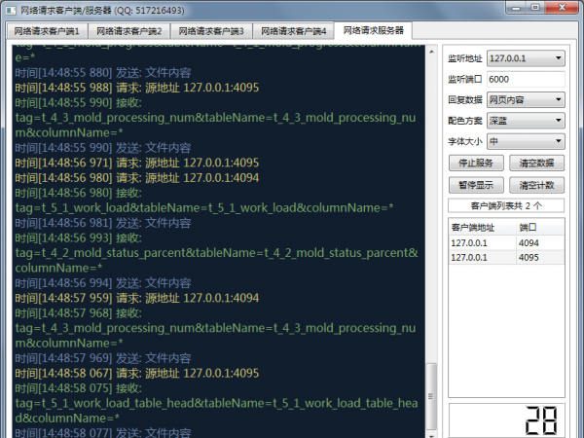Image resolution: width=584 pixels, height=438 pixels.
Task: Open the 字体大小 font size dropdown
Action: coord(525,141)
